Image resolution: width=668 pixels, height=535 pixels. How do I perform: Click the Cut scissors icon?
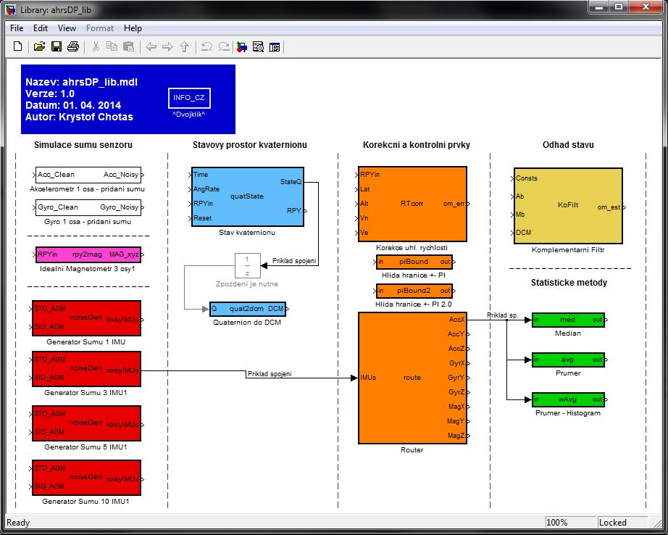96,46
